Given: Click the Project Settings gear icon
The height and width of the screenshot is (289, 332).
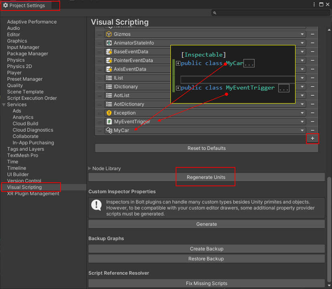Looking at the screenshot, I should (x=6, y=5).
